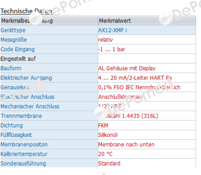The image size is (201, 175).
Task: Click the Kalibriertemperatur label
Action: pos(24,154)
